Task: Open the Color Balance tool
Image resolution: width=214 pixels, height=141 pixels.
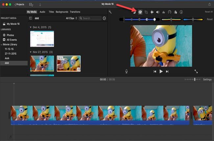Action: click(x=134, y=12)
